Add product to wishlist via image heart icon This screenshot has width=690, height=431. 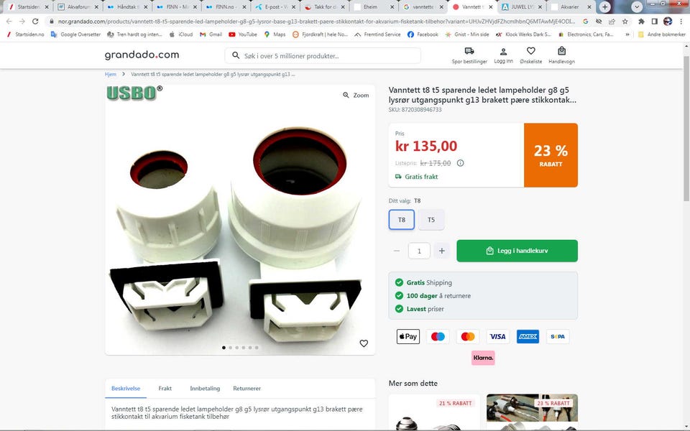[x=364, y=343]
